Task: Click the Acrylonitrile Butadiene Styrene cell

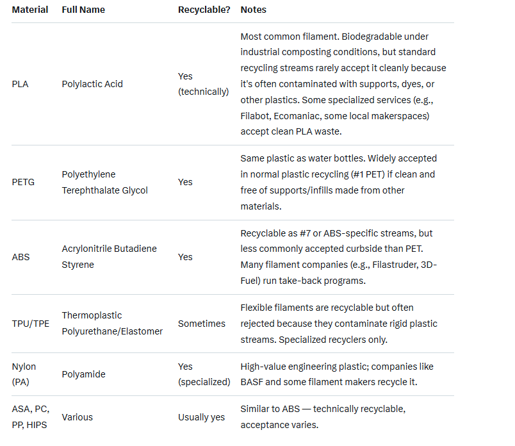Action: pyautogui.click(x=109, y=256)
